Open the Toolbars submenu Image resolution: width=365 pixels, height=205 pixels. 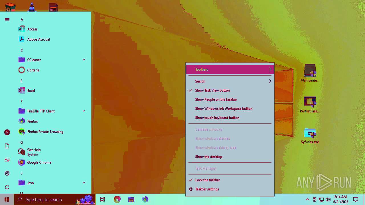click(230, 69)
